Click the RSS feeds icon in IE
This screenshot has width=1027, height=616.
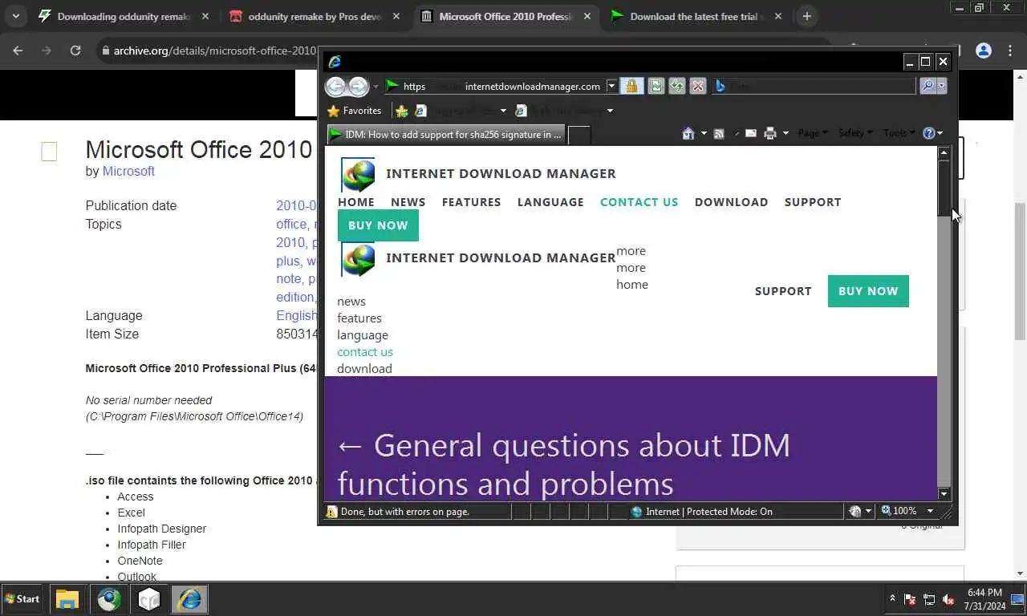719,133
